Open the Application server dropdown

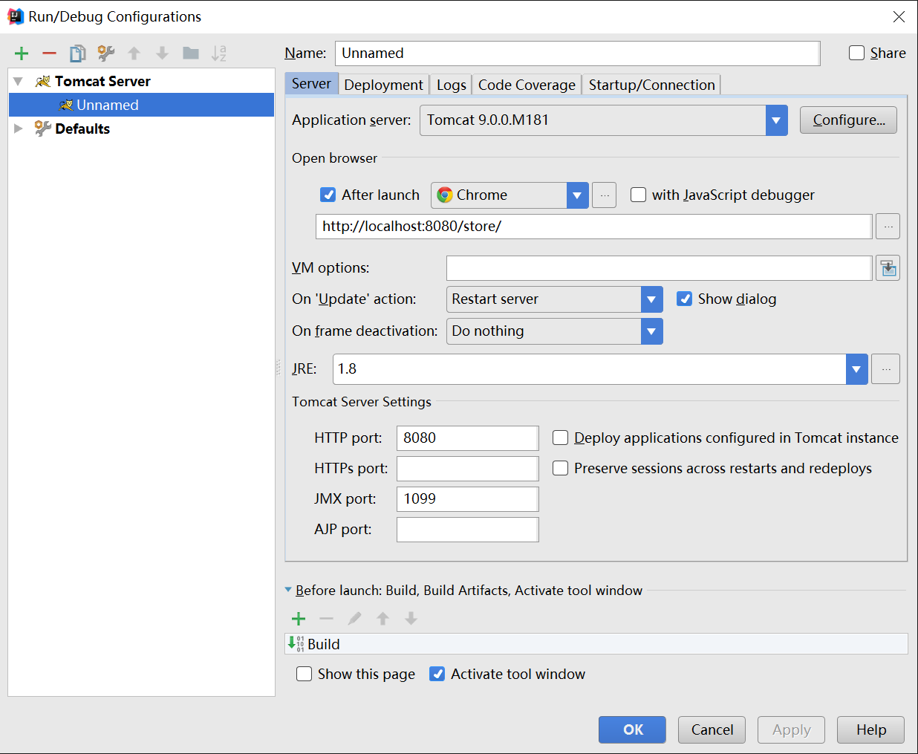(x=777, y=120)
